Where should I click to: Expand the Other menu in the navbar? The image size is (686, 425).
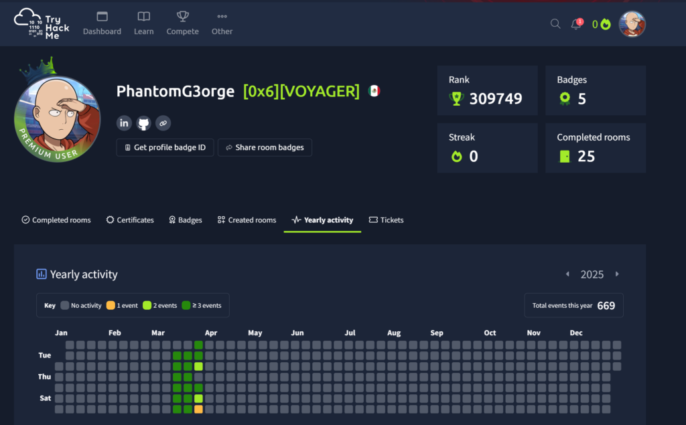click(x=222, y=23)
